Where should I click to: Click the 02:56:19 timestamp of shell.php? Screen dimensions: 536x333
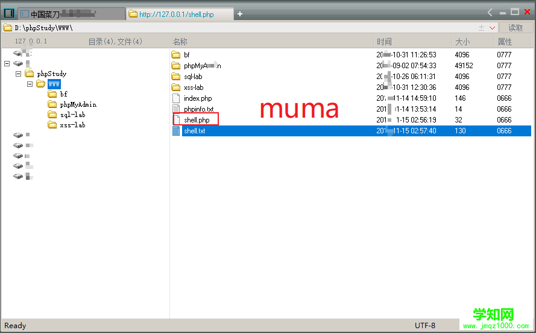[423, 120]
